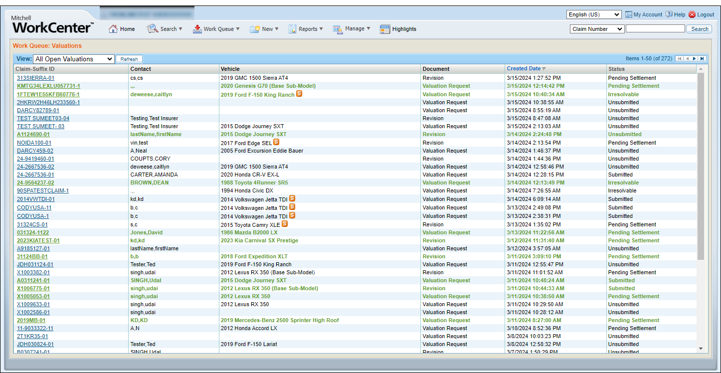The width and height of the screenshot is (721, 373).
Task: Open the My Account card icon
Action: pos(628,14)
